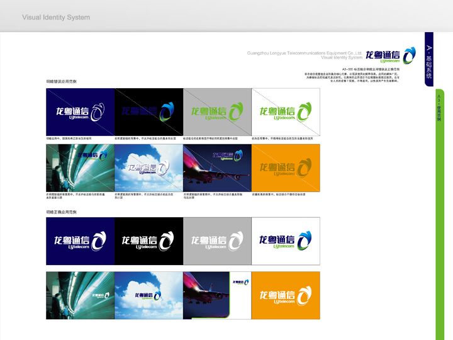Select the crossed-out white panel with green logo
The width and height of the screenshot is (453, 340).
pyautogui.click(x=286, y=112)
